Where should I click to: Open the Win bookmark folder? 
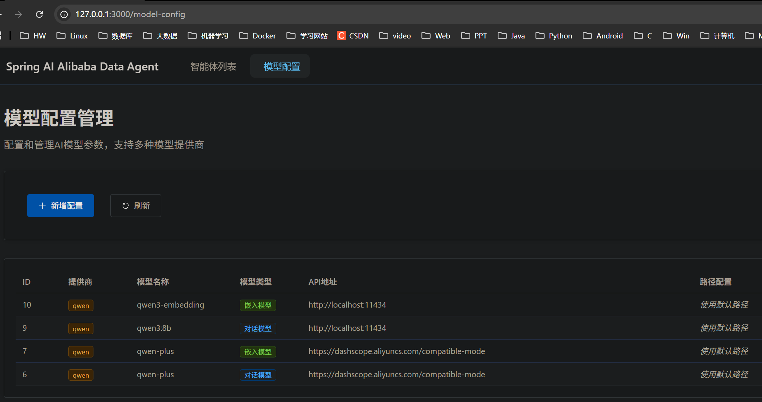coord(676,36)
